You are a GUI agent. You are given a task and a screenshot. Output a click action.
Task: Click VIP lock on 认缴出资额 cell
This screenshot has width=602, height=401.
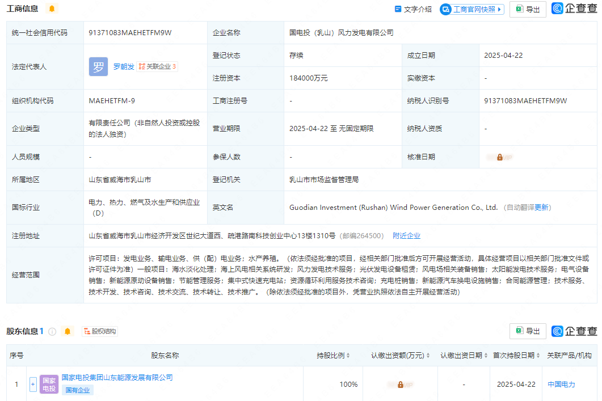401,385
